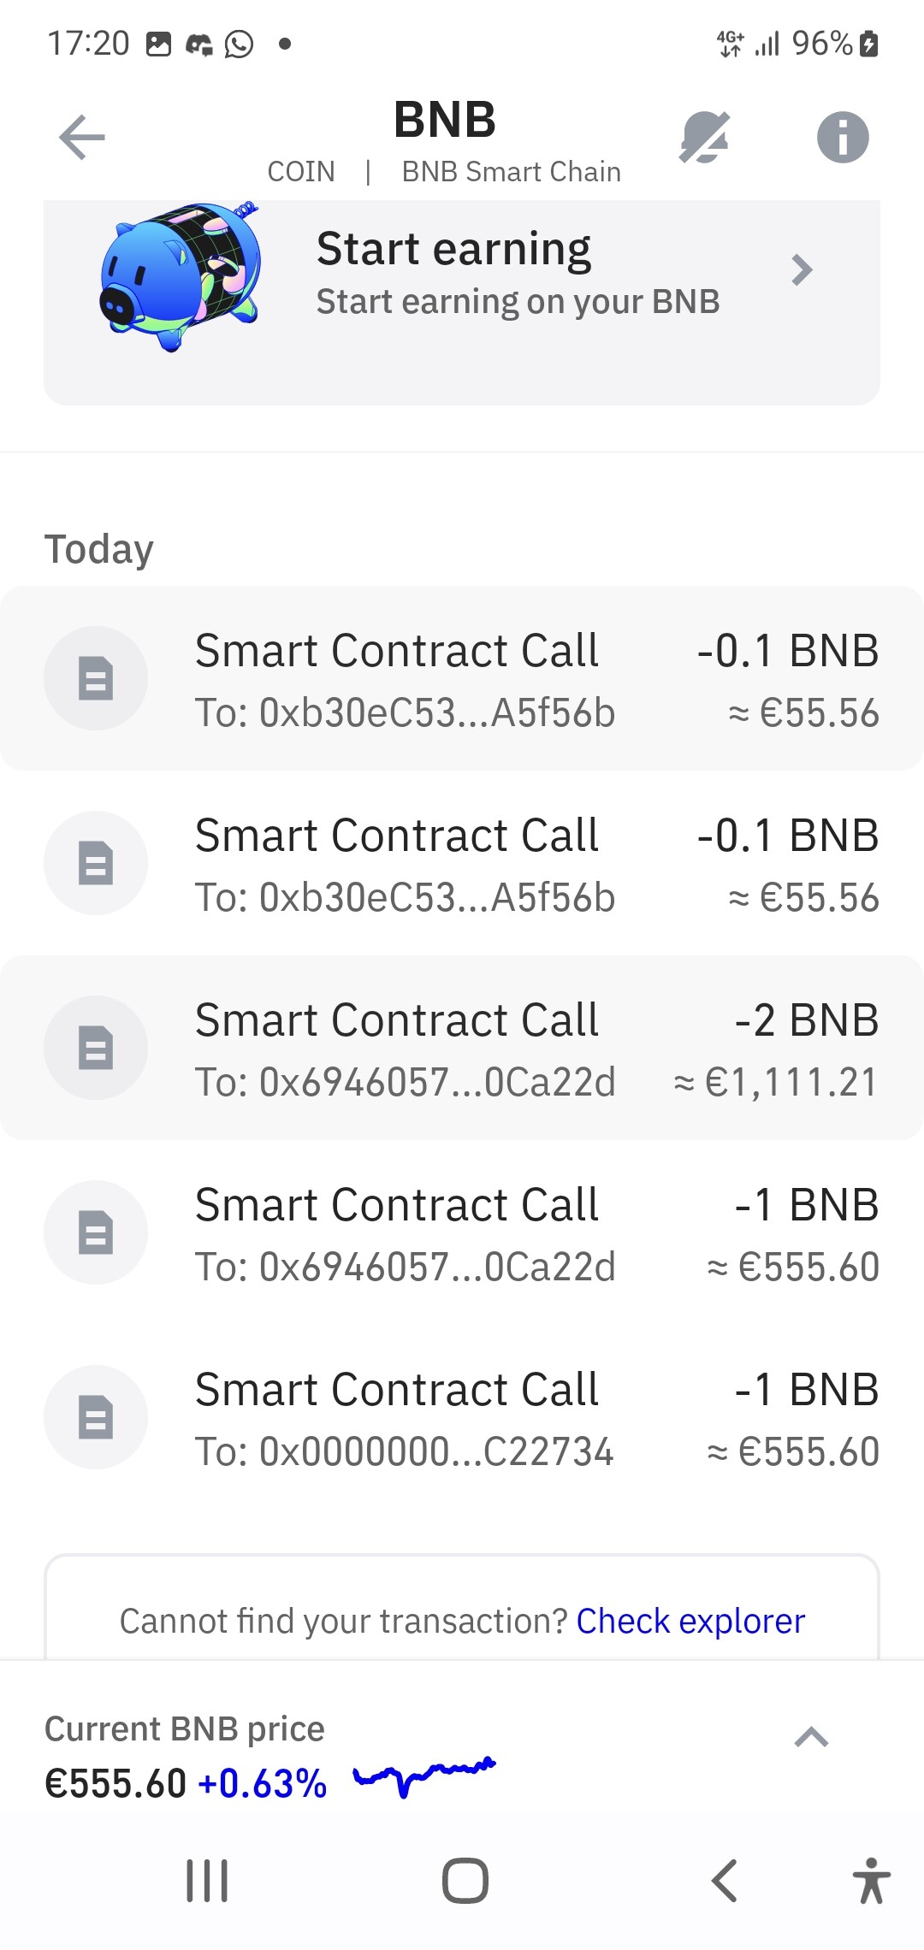Open -1 BNB transaction to 0x6946057...0Ca22d

(462, 1233)
